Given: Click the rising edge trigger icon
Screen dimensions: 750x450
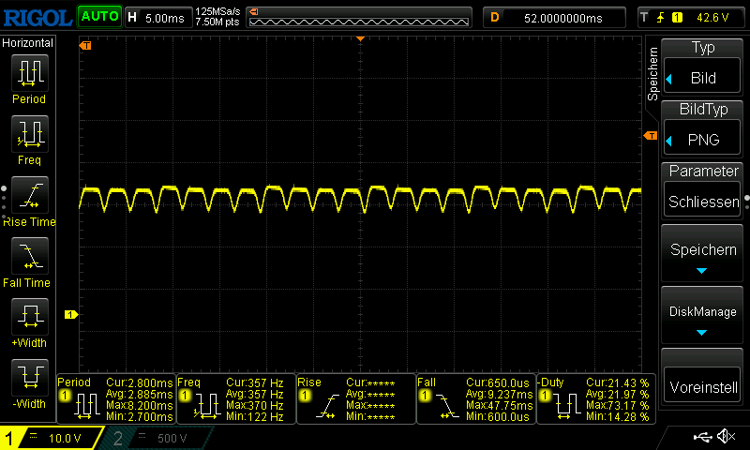Looking at the screenshot, I should pyautogui.click(x=661, y=18).
